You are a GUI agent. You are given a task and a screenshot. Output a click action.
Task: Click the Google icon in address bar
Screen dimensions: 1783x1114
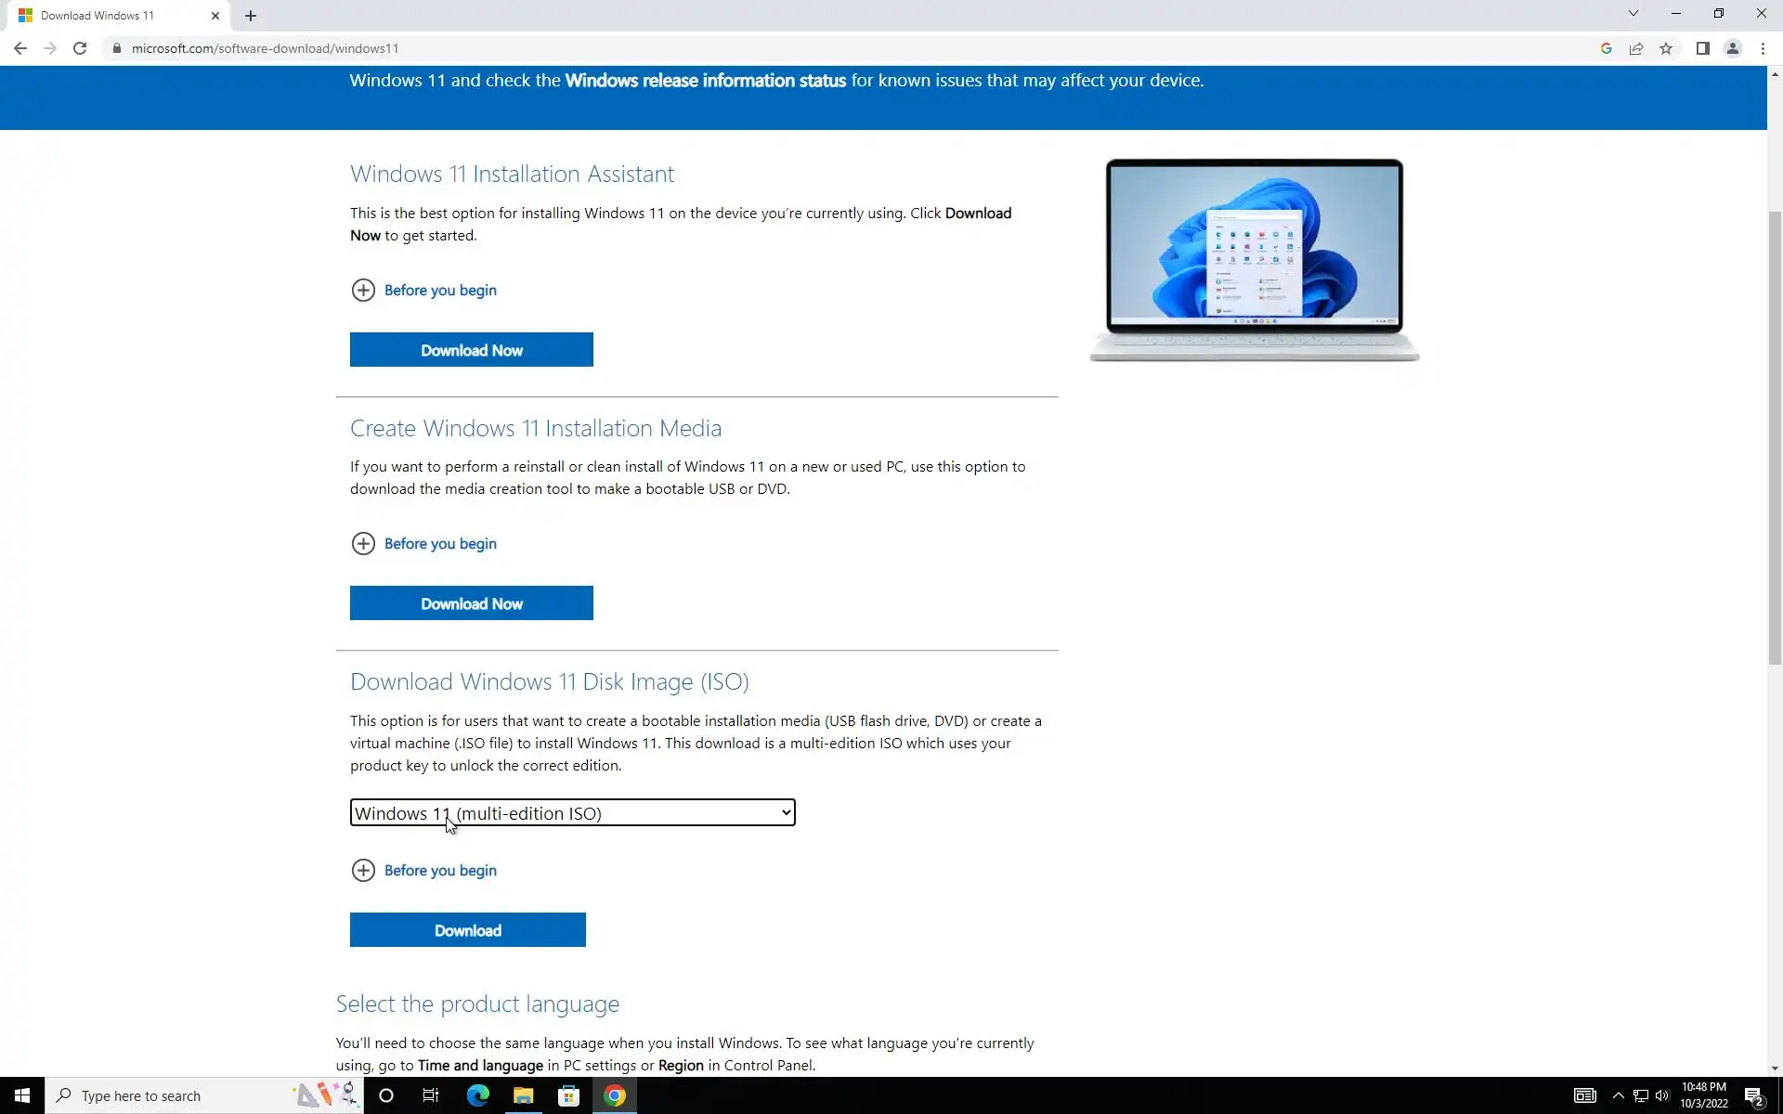tap(1606, 48)
